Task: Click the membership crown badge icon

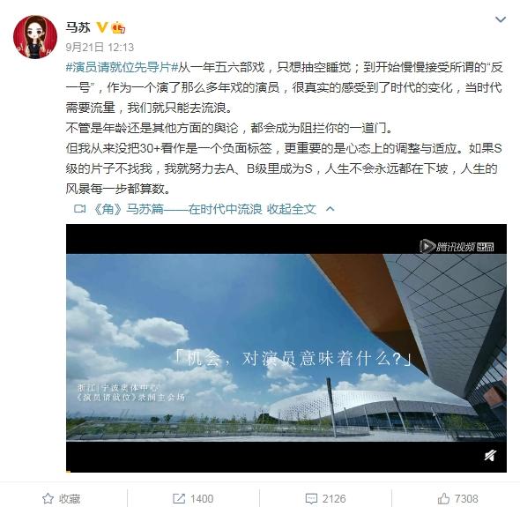Action: click(x=118, y=27)
